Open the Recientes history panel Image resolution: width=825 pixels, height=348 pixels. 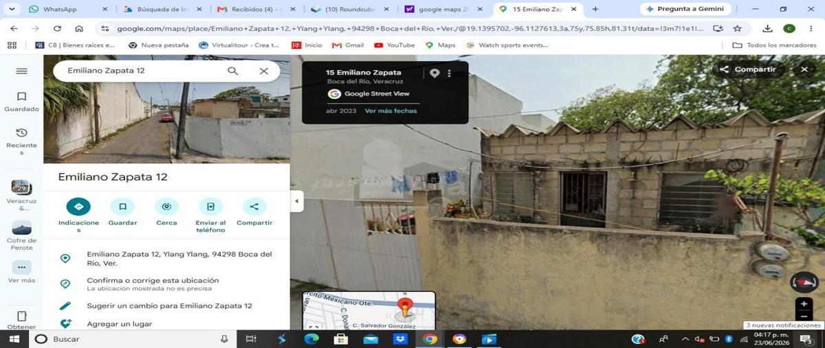coord(21,141)
